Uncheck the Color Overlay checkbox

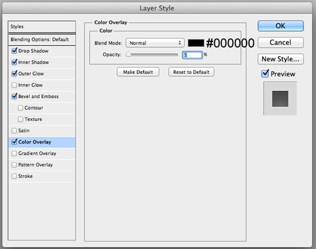[x=14, y=142]
